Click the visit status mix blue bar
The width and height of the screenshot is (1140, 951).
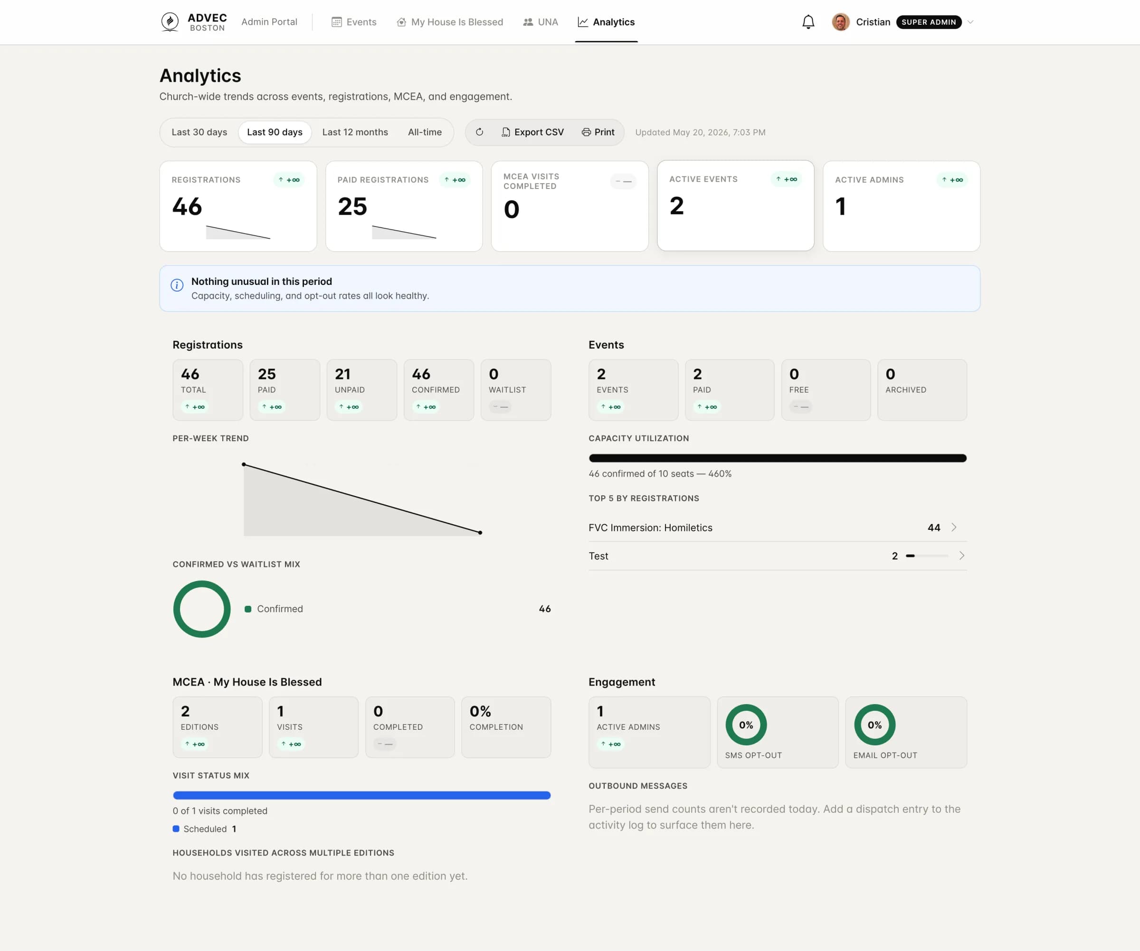coord(361,795)
